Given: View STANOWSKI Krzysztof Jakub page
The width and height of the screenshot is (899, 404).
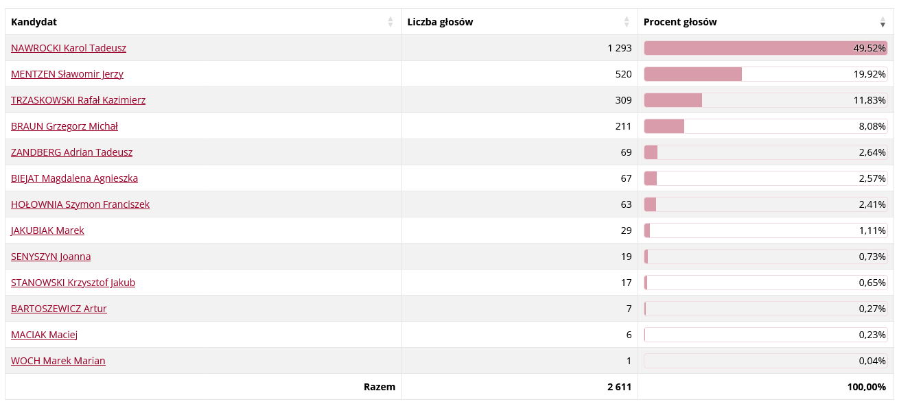Looking at the screenshot, I should click(x=73, y=283).
